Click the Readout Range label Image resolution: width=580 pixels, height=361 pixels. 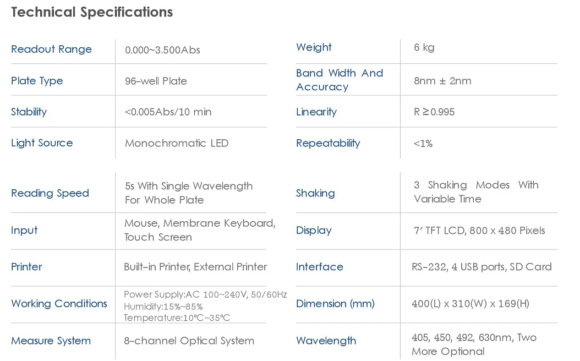point(51,50)
